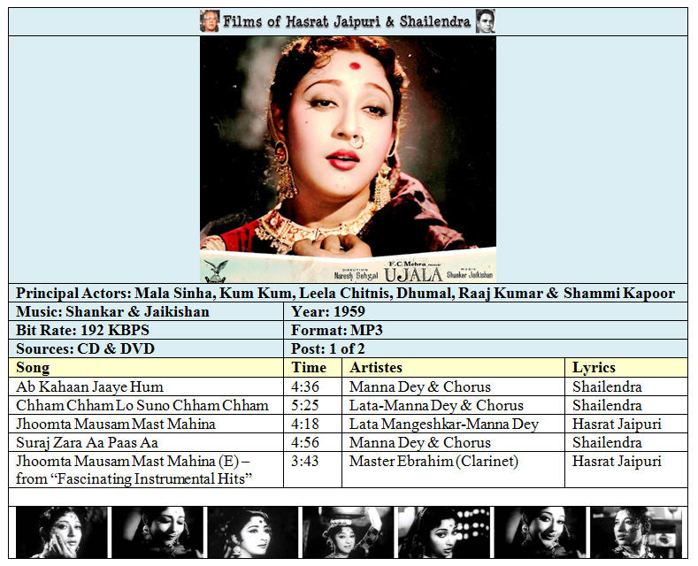Click artiste 'Lata Mangeshkar-Manna Dey'
Screen dimensions: 698x566
tap(444, 424)
